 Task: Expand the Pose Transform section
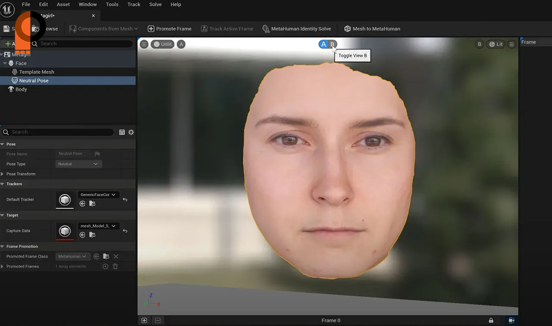click(x=3, y=174)
